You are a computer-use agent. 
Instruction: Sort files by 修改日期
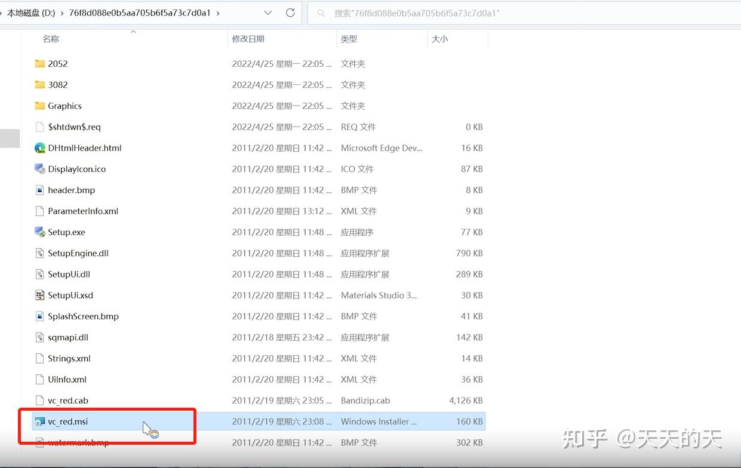pyautogui.click(x=249, y=39)
